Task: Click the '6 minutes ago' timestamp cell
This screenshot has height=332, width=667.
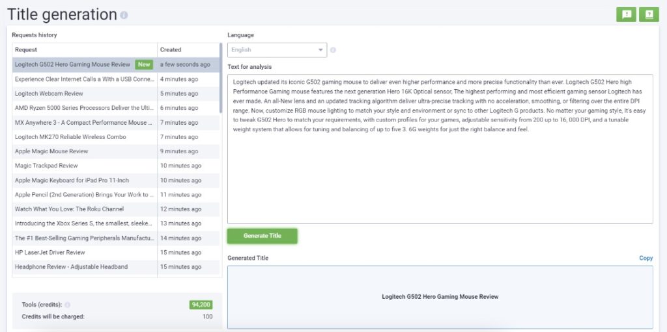Action: point(188,108)
